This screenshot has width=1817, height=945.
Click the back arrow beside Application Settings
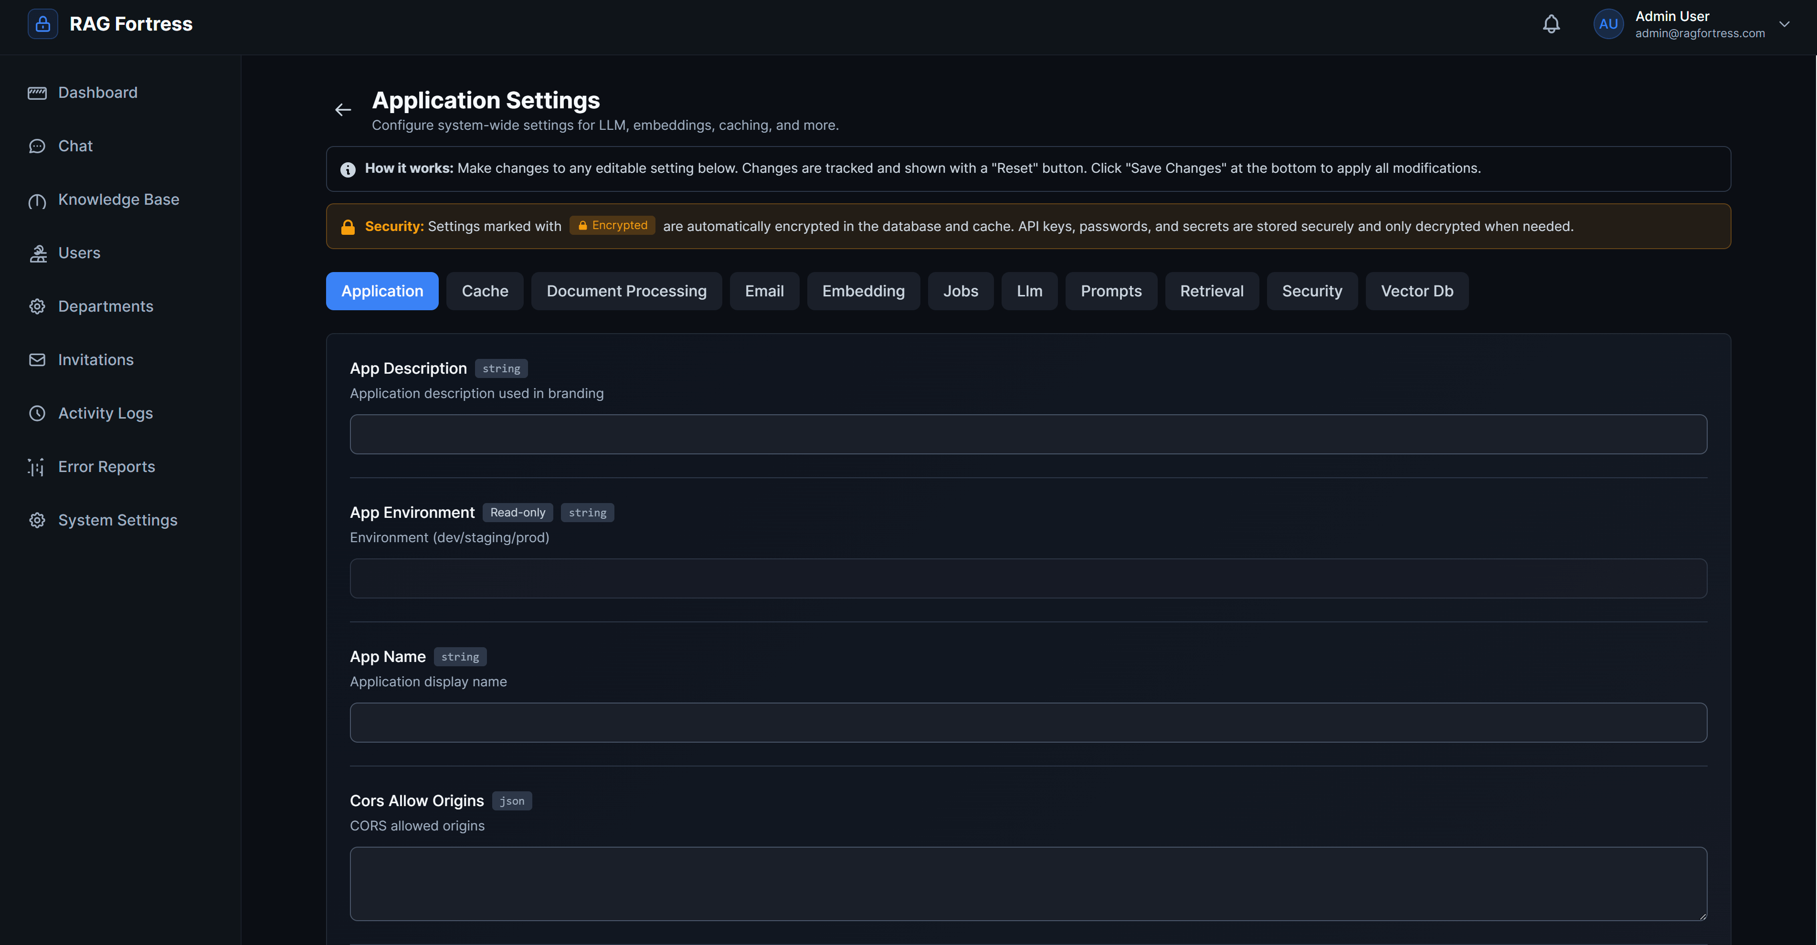click(343, 109)
